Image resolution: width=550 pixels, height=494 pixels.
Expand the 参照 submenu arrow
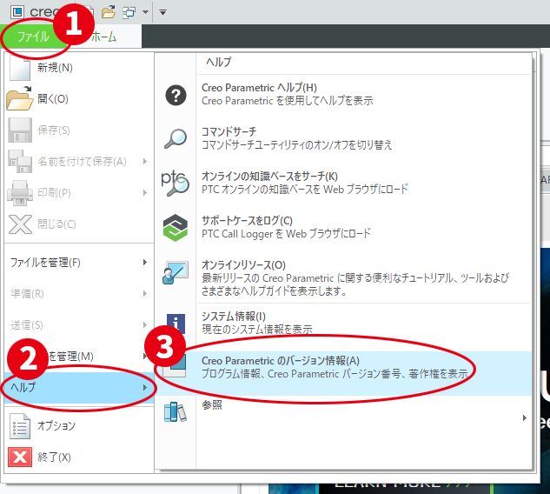525,417
